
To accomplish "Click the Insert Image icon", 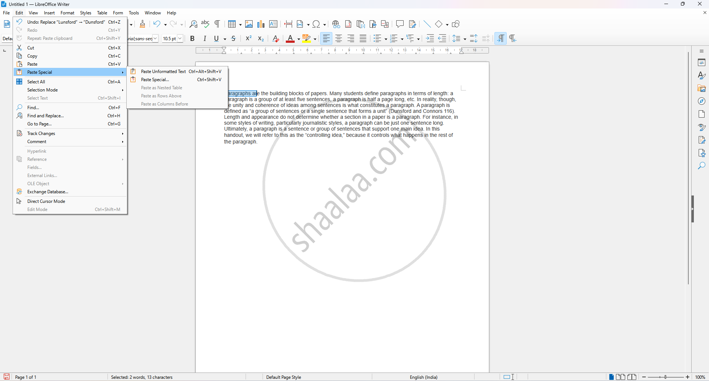I will pos(249,24).
